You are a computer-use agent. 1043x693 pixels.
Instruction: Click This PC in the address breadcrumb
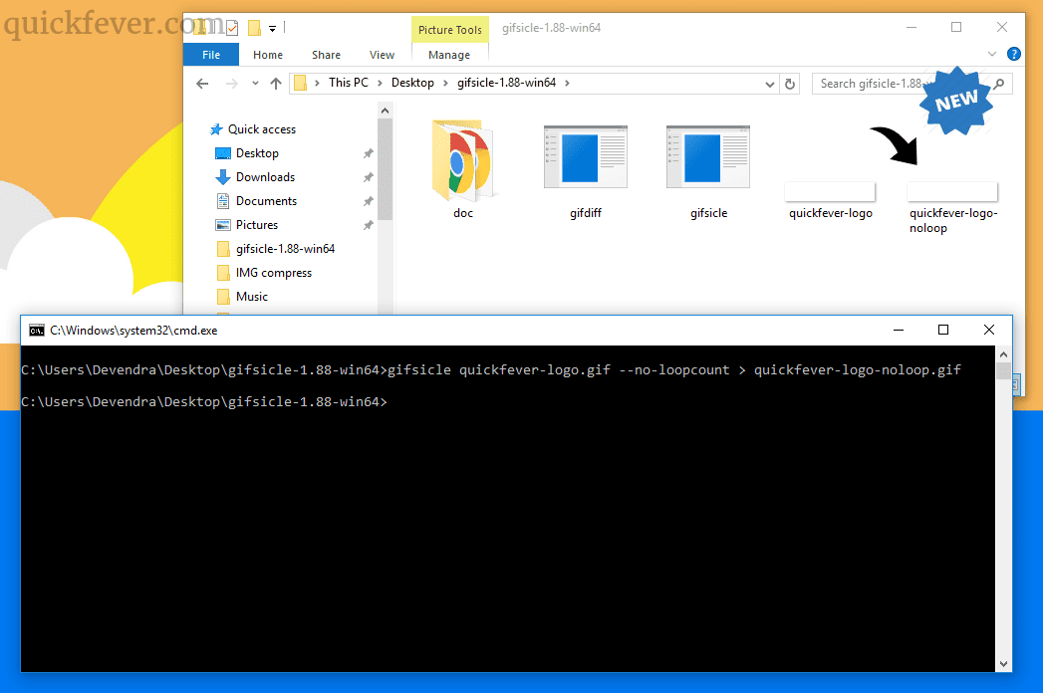[x=348, y=83]
